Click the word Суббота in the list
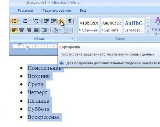Screen dimensions: 160x127 coord(39,109)
